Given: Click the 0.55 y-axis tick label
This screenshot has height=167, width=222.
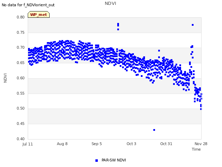Looking at the screenshot, I should click(x=21, y=94).
